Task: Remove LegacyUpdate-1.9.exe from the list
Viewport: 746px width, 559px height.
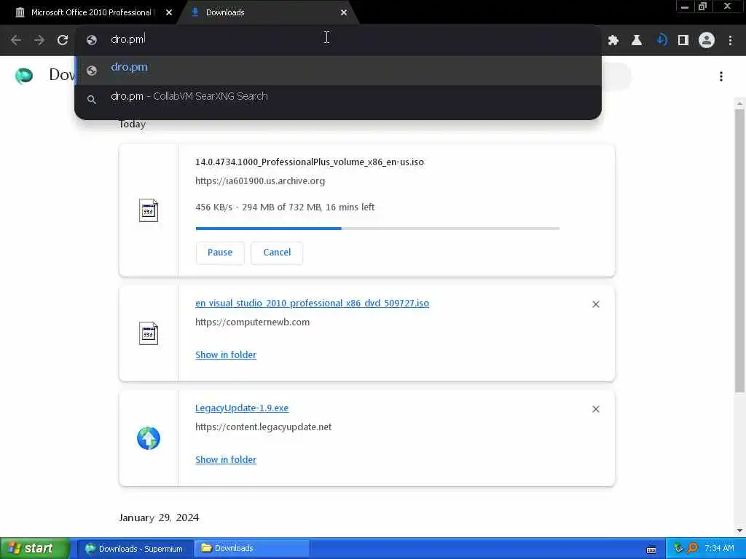Action: tap(596, 409)
